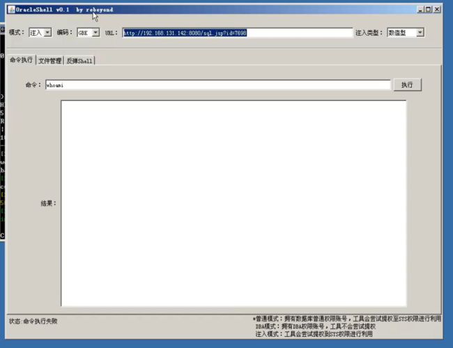Image resolution: width=453 pixels, height=348 pixels.
Task: Expand the 编码 encoding dropdown showing GBK
Action: (89, 33)
